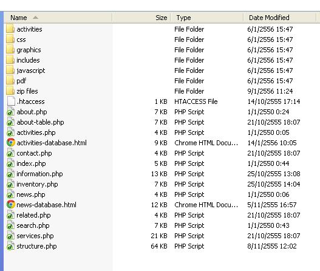Viewport: 320px width, 271px height.
Task: Select the Chrome icon of news-database.html
Action: pyautogui.click(x=11, y=205)
